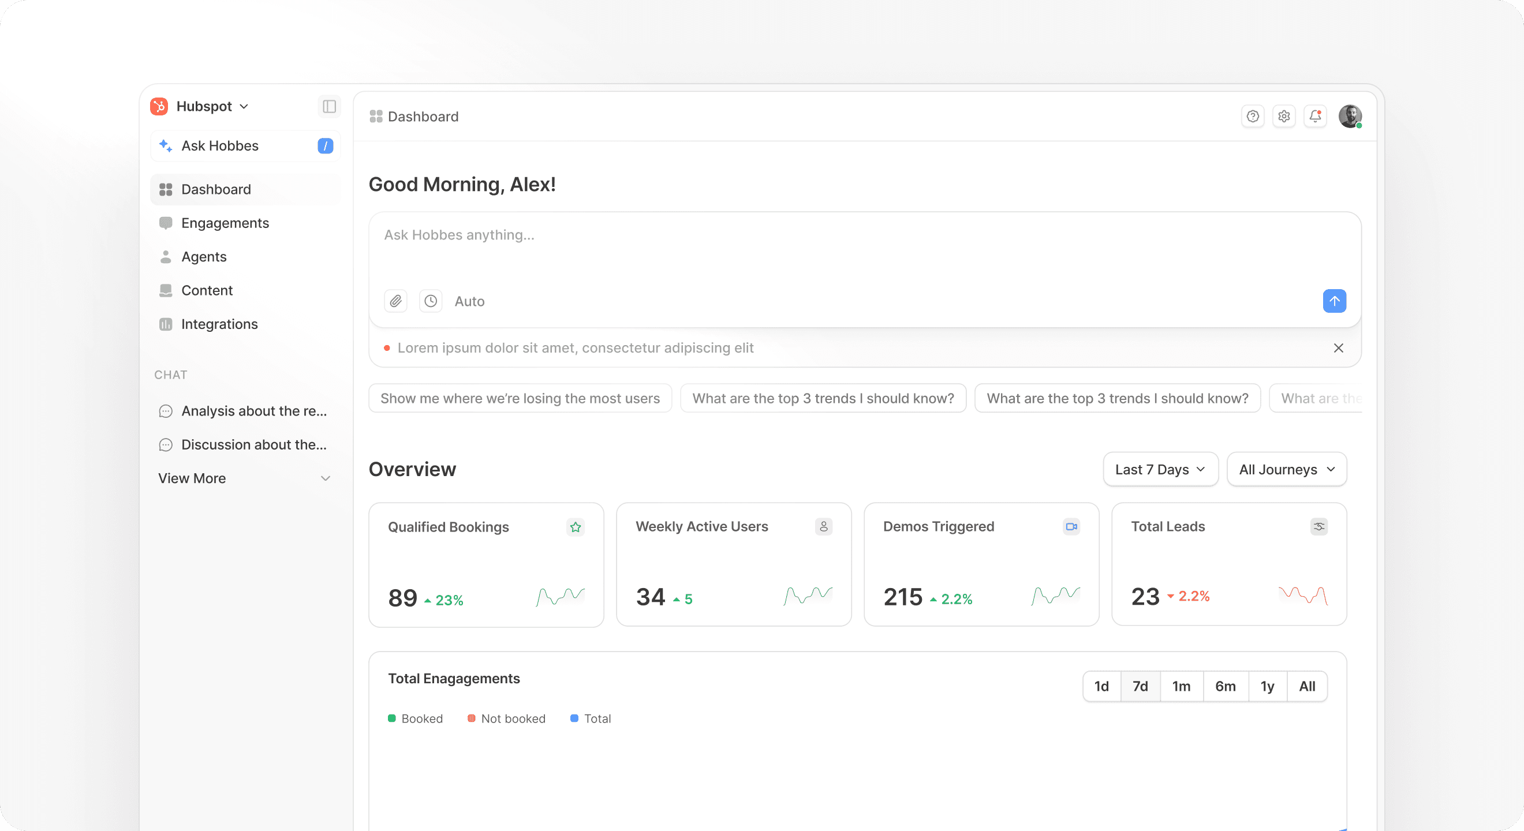Collapse the sidebar panel icon
The image size is (1524, 831).
(x=329, y=106)
